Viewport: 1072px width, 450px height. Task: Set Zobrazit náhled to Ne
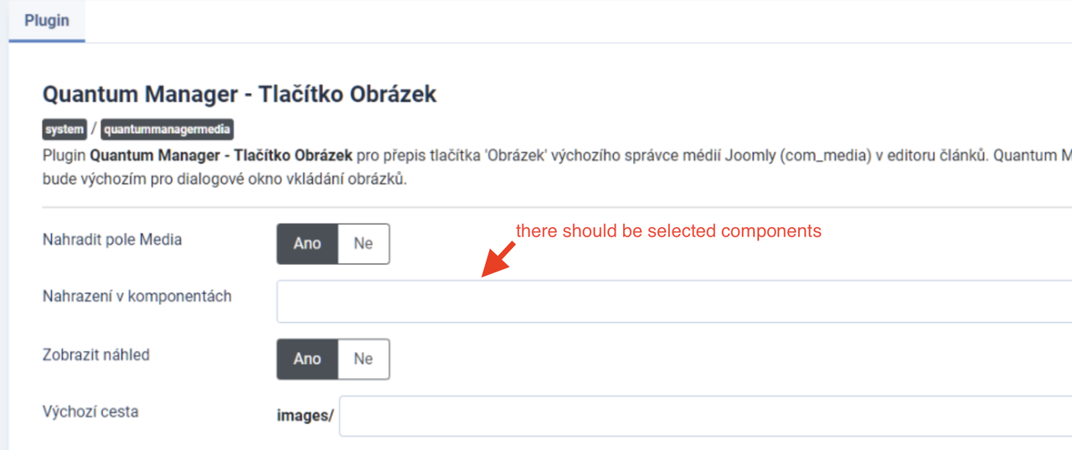tap(363, 359)
